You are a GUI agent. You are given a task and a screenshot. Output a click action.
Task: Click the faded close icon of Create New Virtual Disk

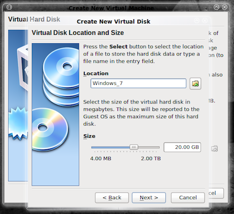tap(205, 21)
